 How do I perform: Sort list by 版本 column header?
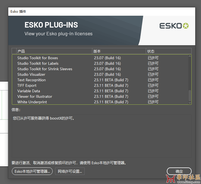click(119, 51)
